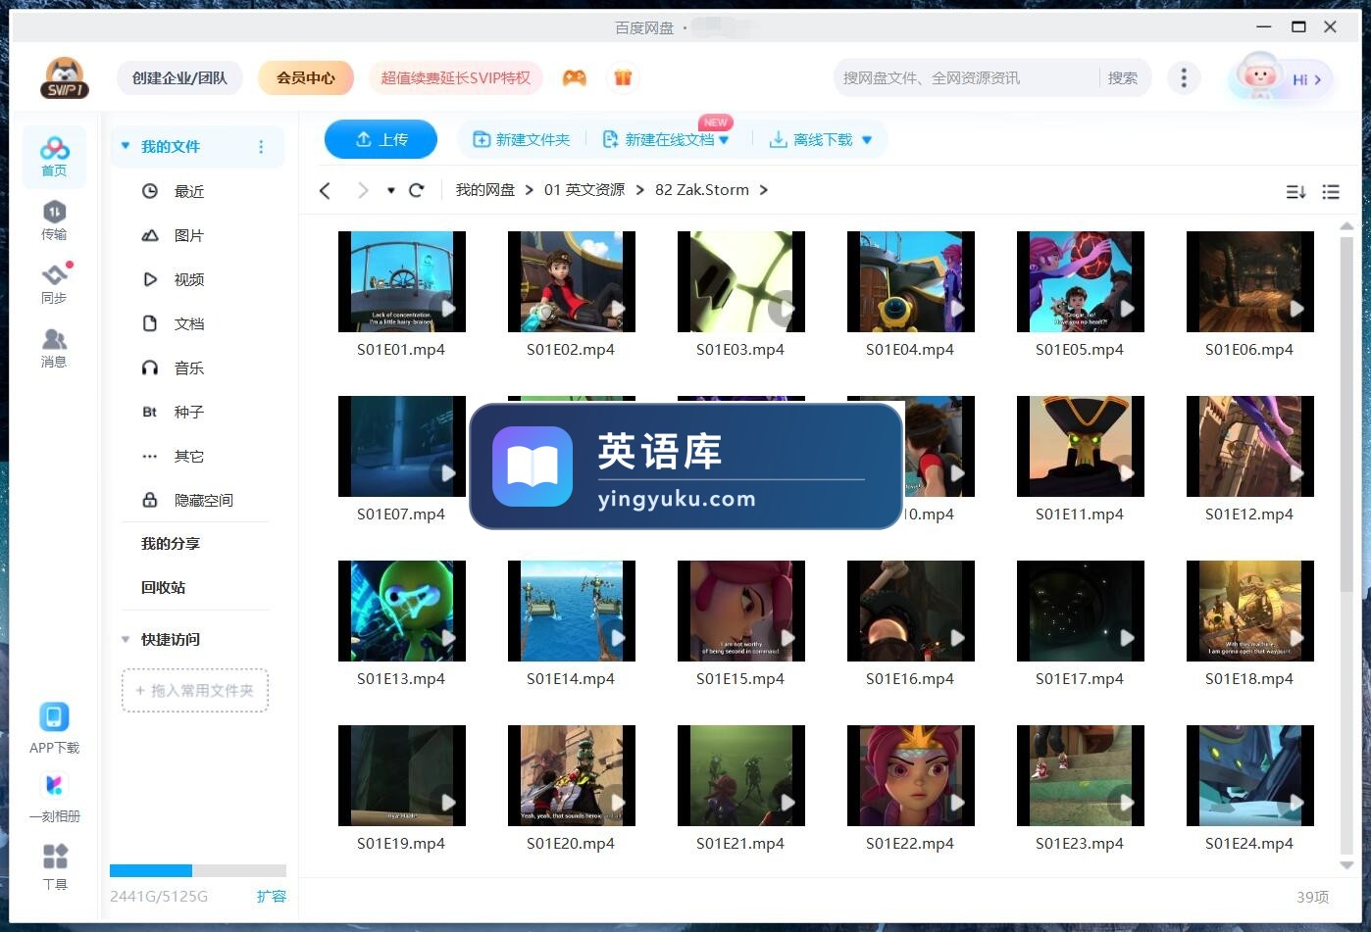Expand 新建在线文档 dropdown
The height and width of the screenshot is (932, 1371).
724,140
